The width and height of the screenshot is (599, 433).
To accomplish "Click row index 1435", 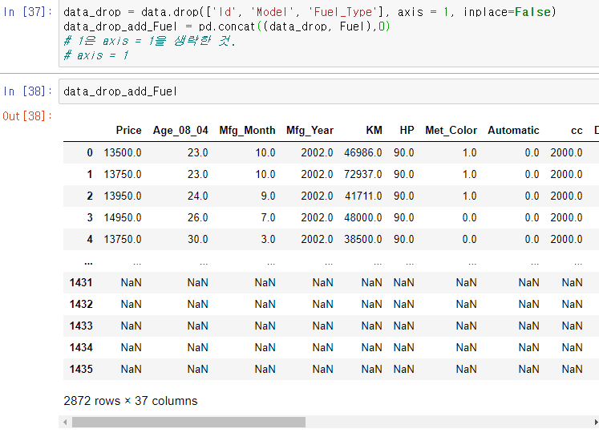I will coord(81,369).
